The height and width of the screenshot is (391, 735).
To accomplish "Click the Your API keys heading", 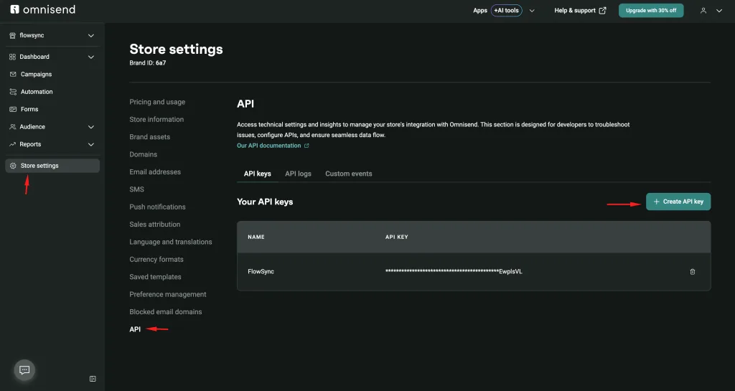I will (x=265, y=202).
